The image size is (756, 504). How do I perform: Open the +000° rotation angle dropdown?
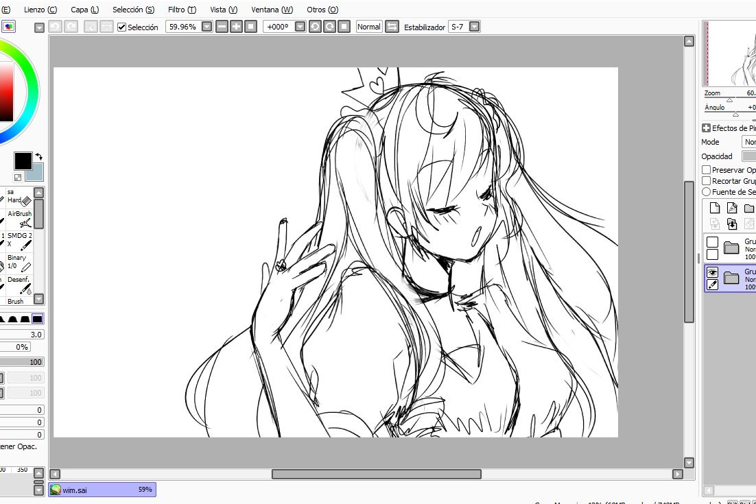pos(300,27)
